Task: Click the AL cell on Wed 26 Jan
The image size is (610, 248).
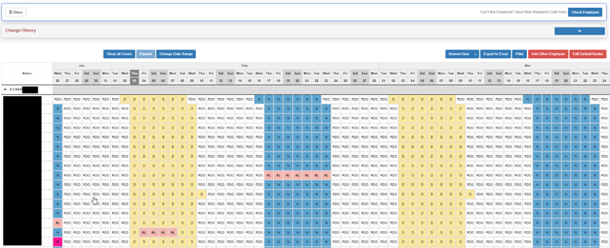Action: click(x=57, y=223)
